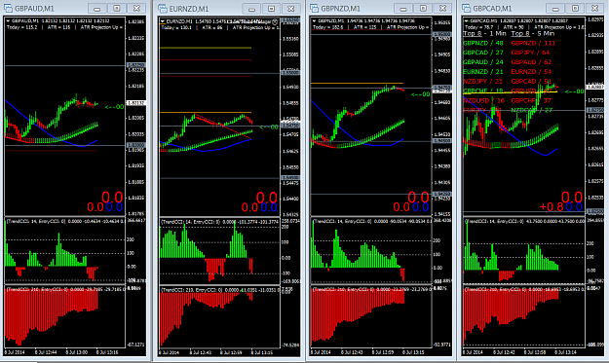Close the GBPAUD,M1 chart window
This screenshot has width=609, height=363.
[136, 8]
